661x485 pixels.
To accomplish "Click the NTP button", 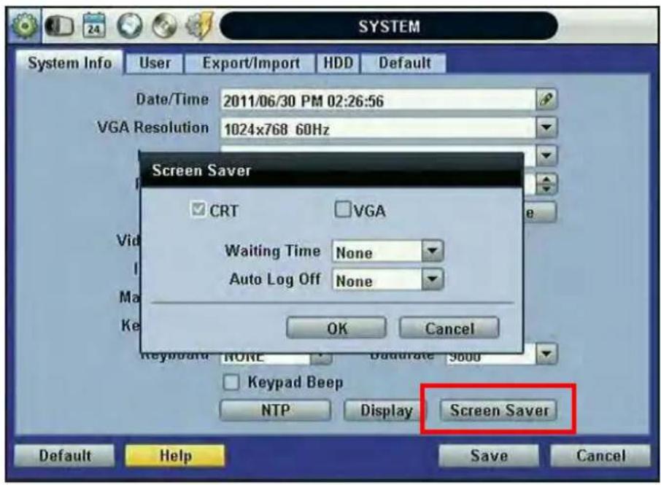I will pos(275,410).
